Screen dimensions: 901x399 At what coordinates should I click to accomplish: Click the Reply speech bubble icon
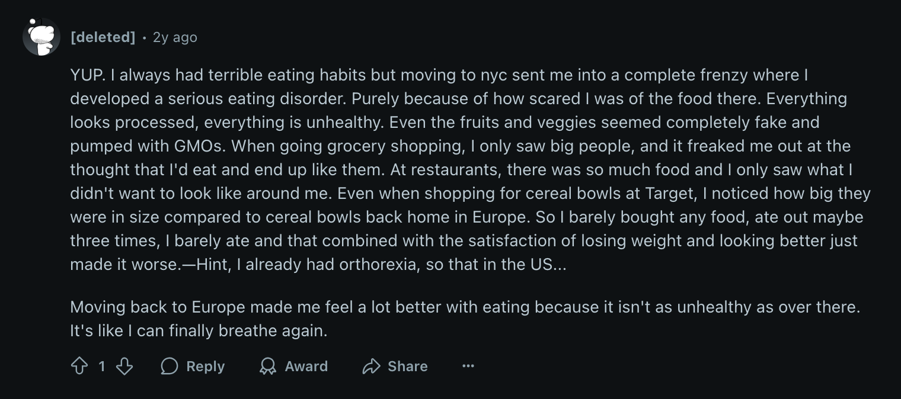click(170, 366)
